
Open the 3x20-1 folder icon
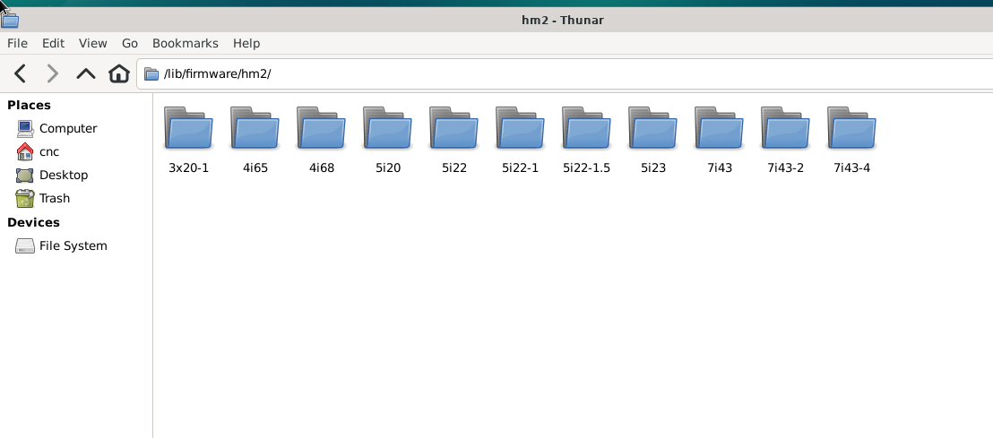(189, 127)
